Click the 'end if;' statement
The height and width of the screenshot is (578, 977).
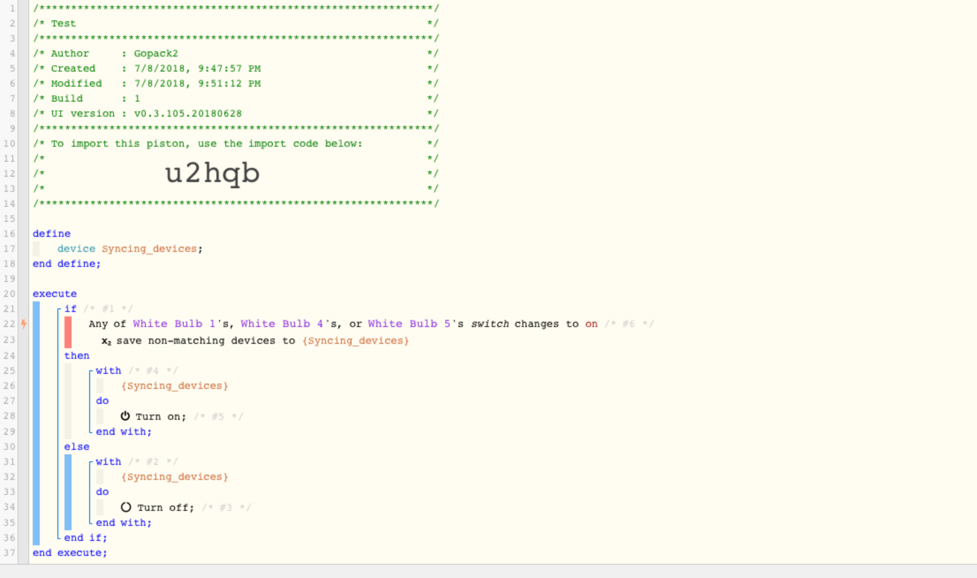point(86,538)
